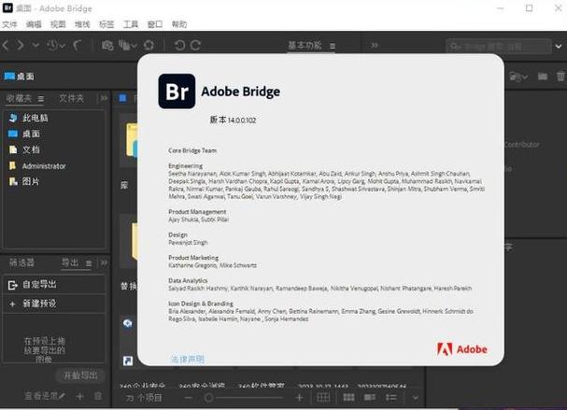567x410 pixels.
Task: Click 查看进度 edit link
Action: click(x=45, y=396)
